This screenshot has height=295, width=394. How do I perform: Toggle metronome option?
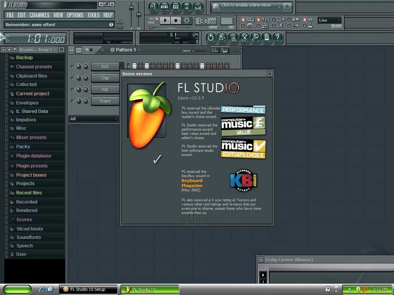tap(243, 26)
